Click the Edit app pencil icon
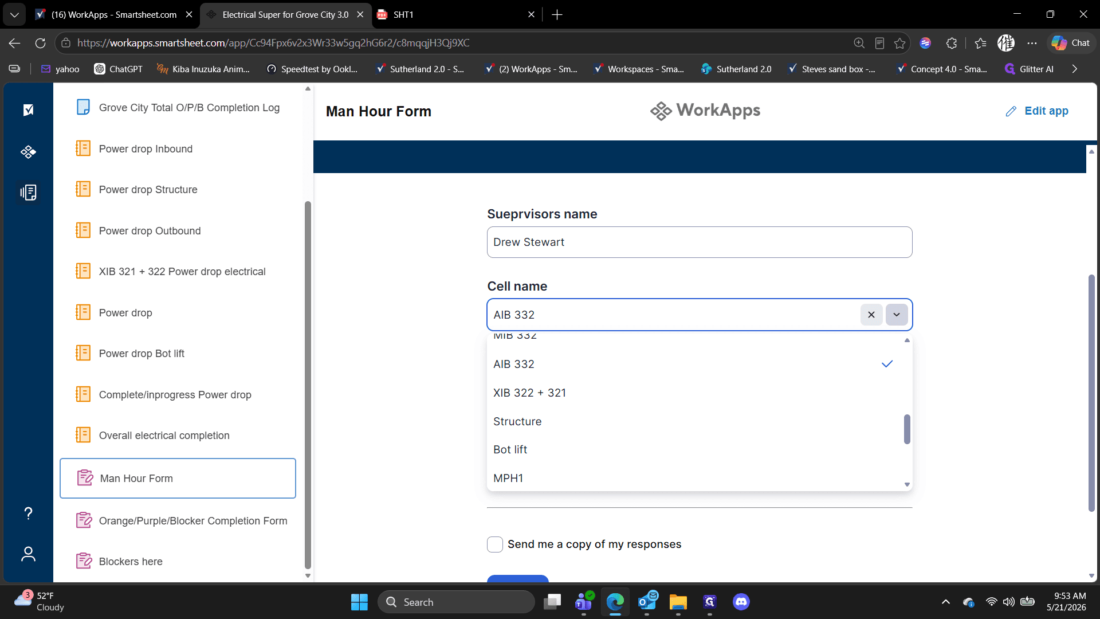Viewport: 1100px width, 619px height. 1011,111
